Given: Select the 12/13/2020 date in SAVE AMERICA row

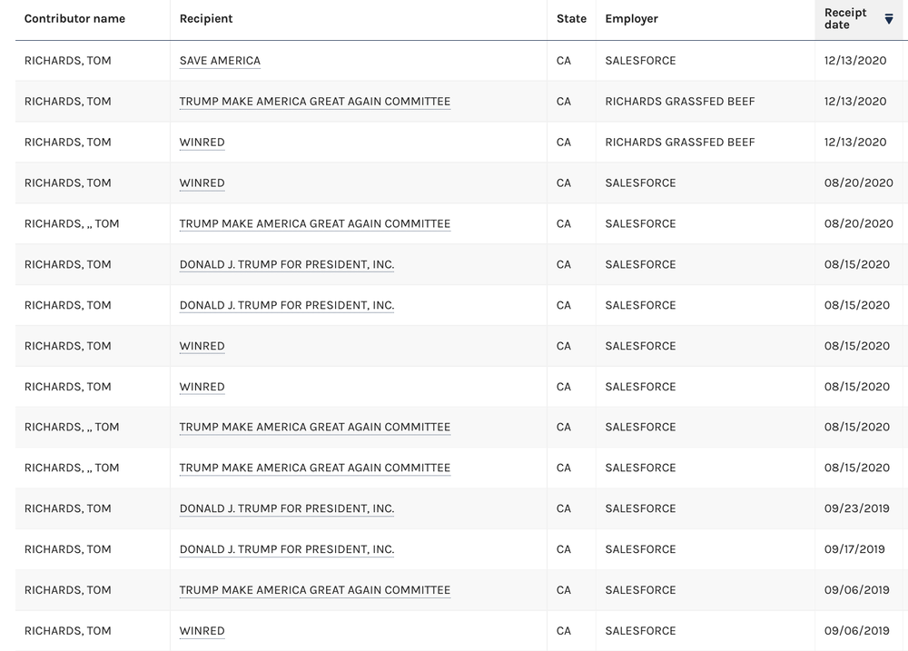Looking at the screenshot, I should point(855,61).
